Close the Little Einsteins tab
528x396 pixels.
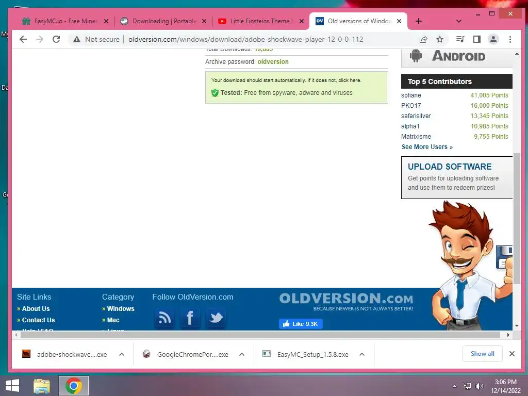pyautogui.click(x=302, y=21)
